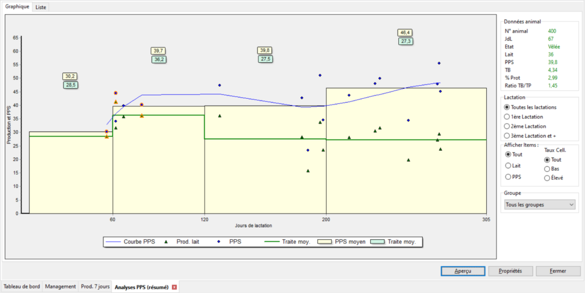Choose 3ème Lactation et + option
This screenshot has width=585, height=293.
pos(507,135)
